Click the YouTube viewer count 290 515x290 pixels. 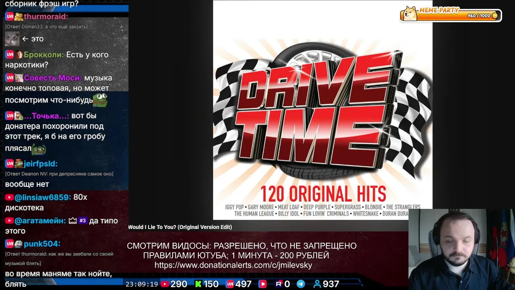point(179,284)
